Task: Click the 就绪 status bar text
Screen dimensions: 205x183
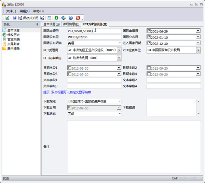Action: click(6, 178)
